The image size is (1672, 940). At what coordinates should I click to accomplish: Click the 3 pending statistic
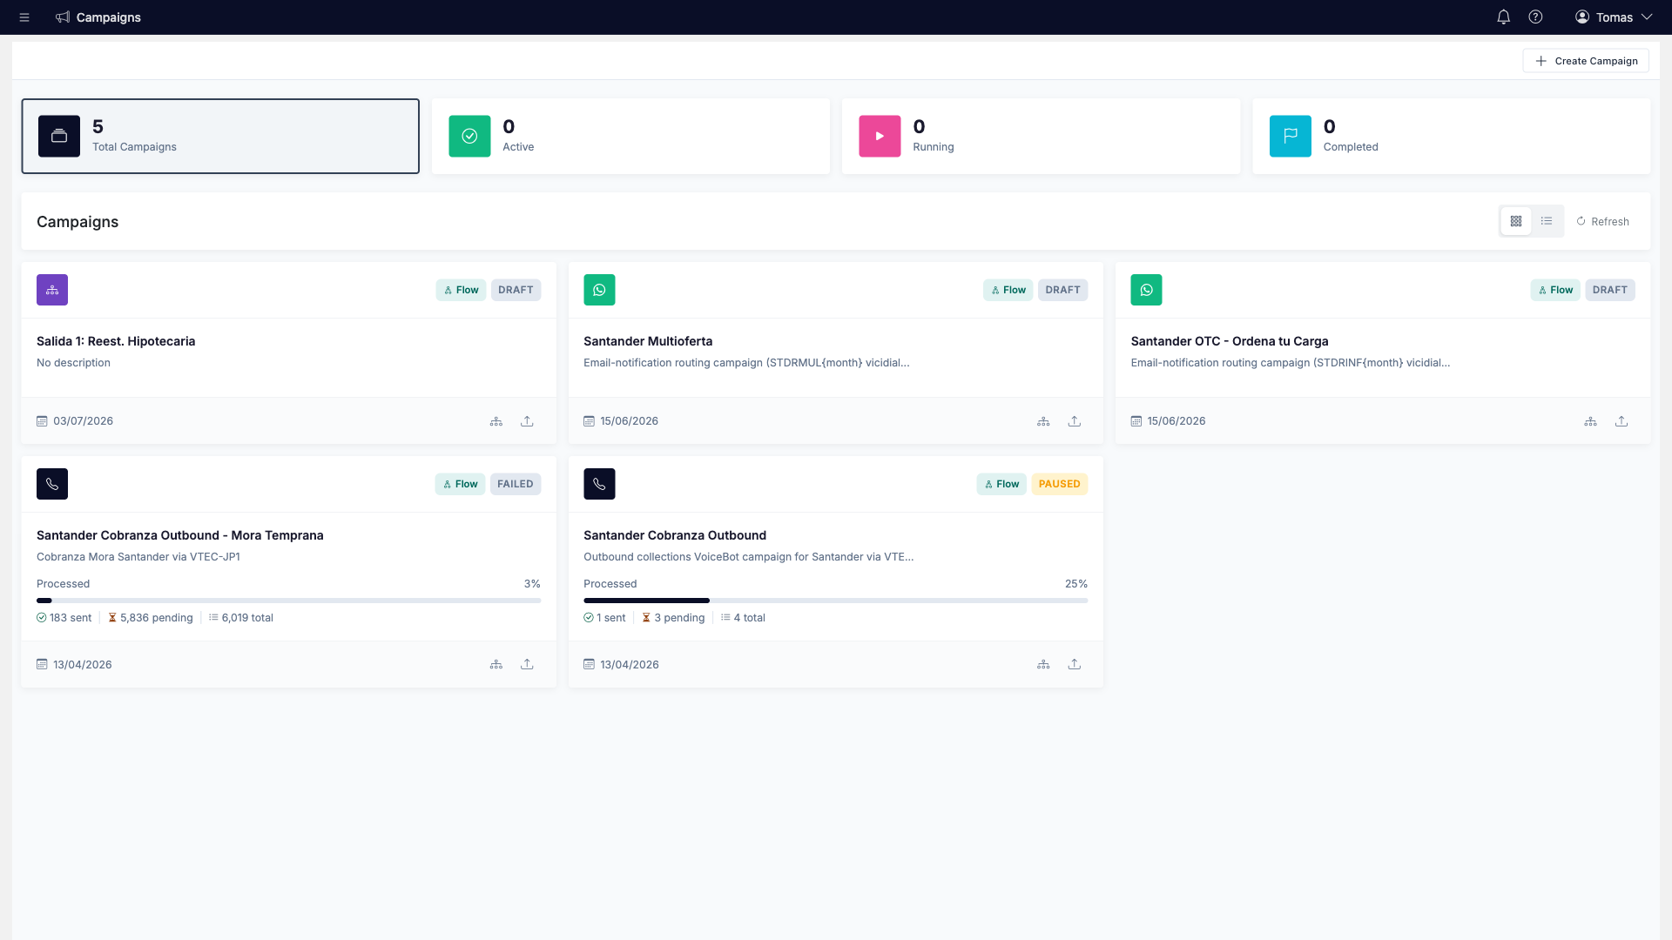pyautogui.click(x=673, y=618)
